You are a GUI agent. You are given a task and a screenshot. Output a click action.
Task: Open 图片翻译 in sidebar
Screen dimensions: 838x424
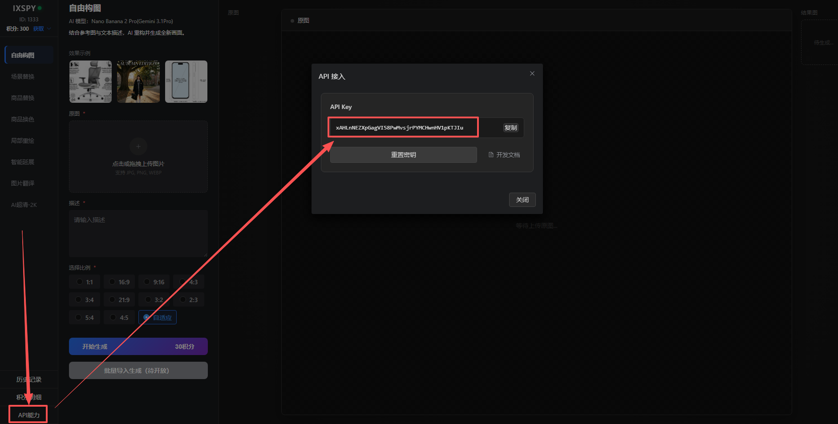coord(23,183)
